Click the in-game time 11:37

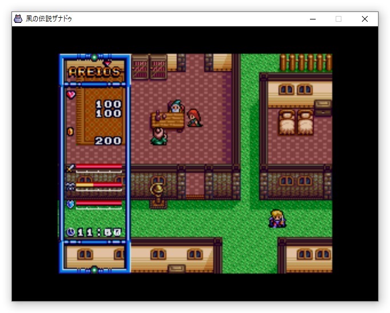pos(99,232)
